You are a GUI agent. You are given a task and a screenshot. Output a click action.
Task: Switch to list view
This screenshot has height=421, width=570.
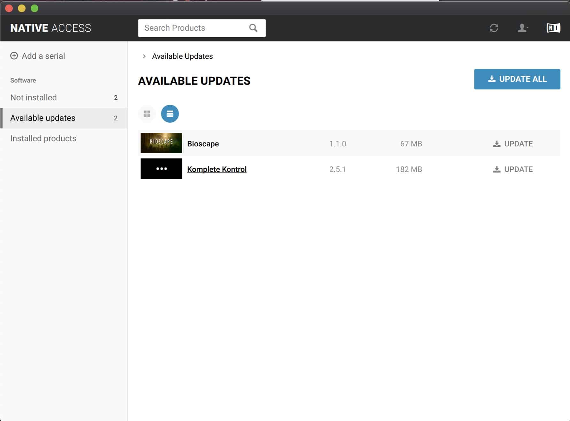pyautogui.click(x=170, y=114)
